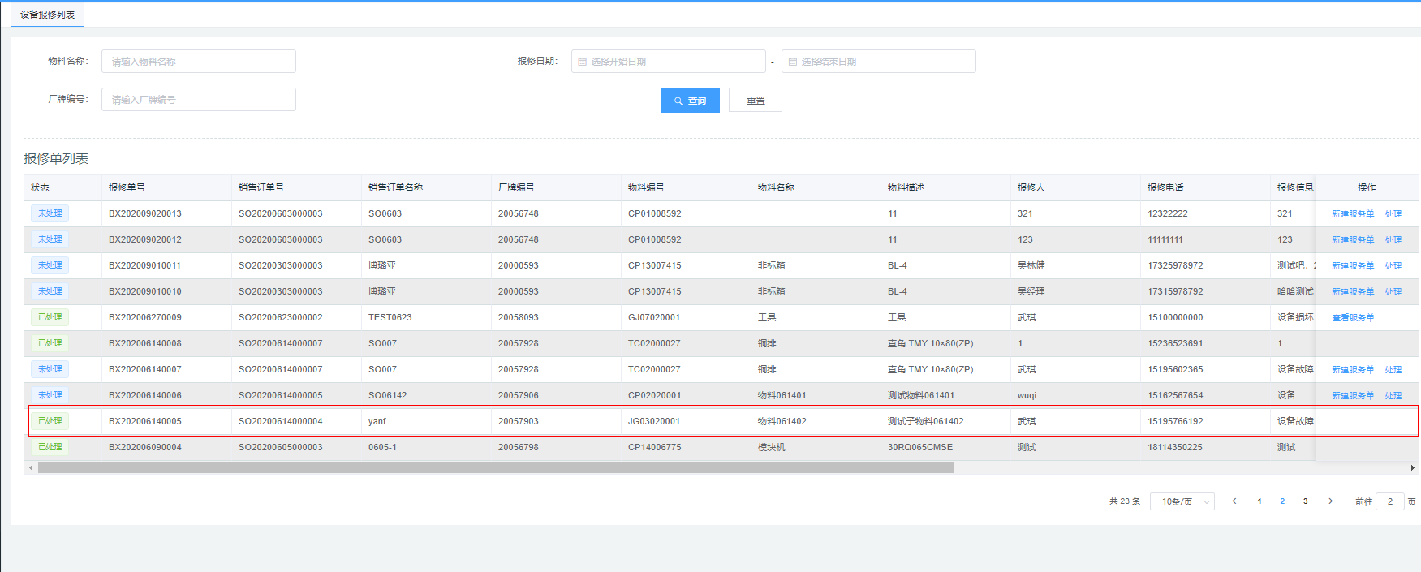Click the table scrollbar right arrow
The image size is (1421, 572).
click(1412, 467)
